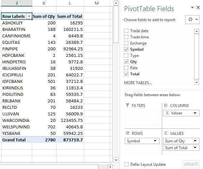Click the disabled UPDATE button
The width and height of the screenshot is (203, 169).
pyautogui.click(x=191, y=164)
